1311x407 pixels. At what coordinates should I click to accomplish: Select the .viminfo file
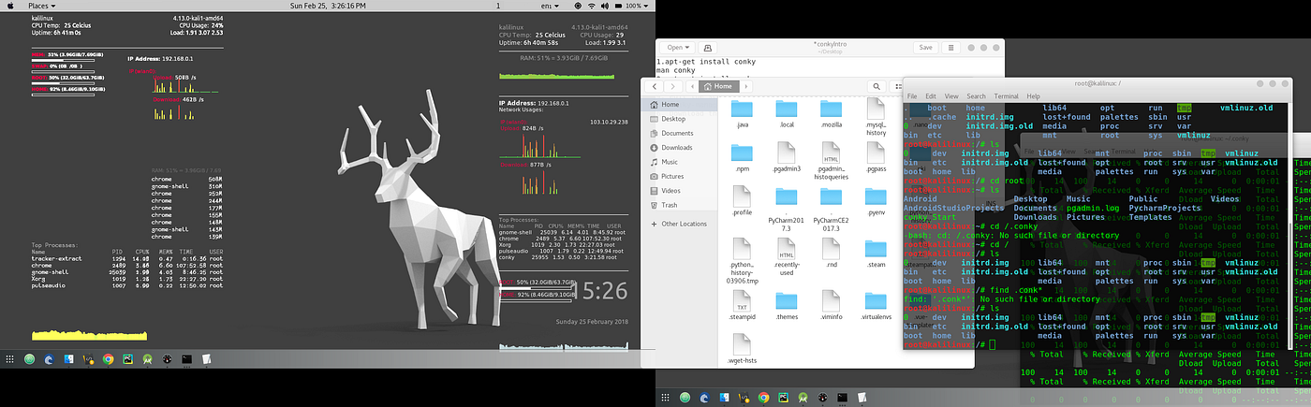coord(831,305)
